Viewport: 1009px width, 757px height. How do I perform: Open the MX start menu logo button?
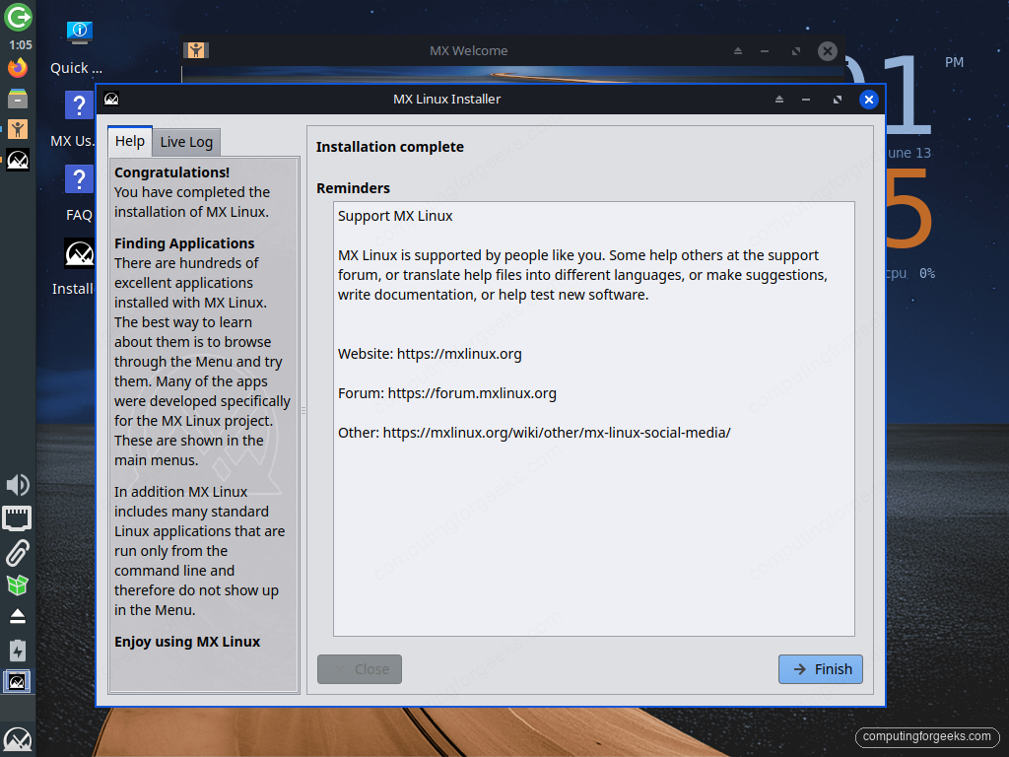18,740
